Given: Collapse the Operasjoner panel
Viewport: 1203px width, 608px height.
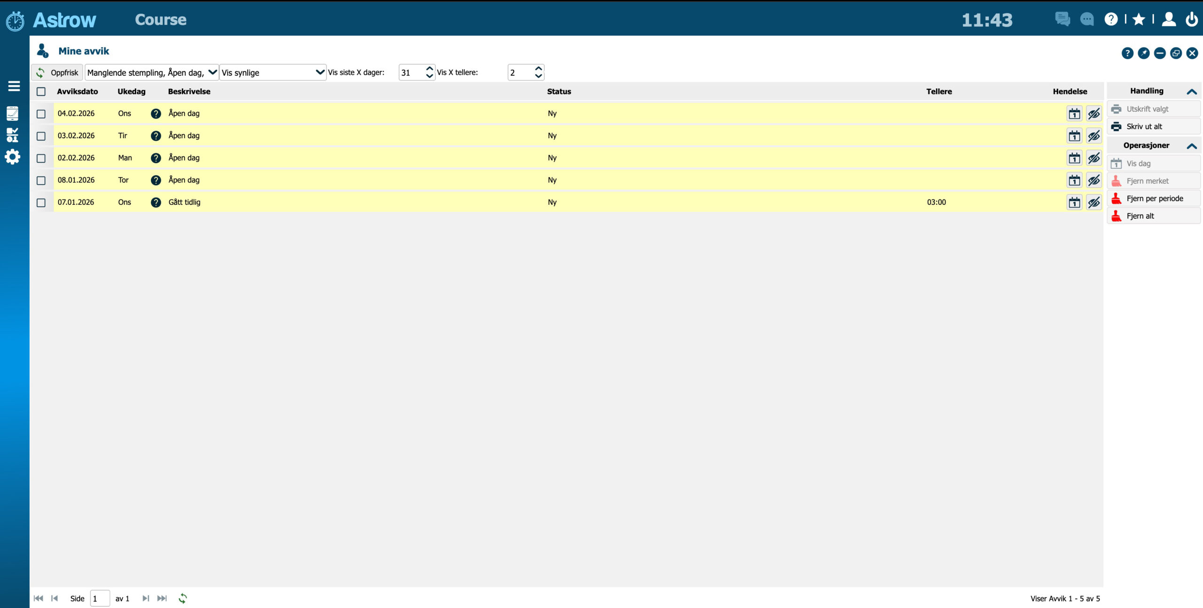Looking at the screenshot, I should pos(1191,146).
